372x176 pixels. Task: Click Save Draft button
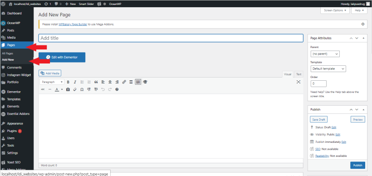tap(318, 120)
